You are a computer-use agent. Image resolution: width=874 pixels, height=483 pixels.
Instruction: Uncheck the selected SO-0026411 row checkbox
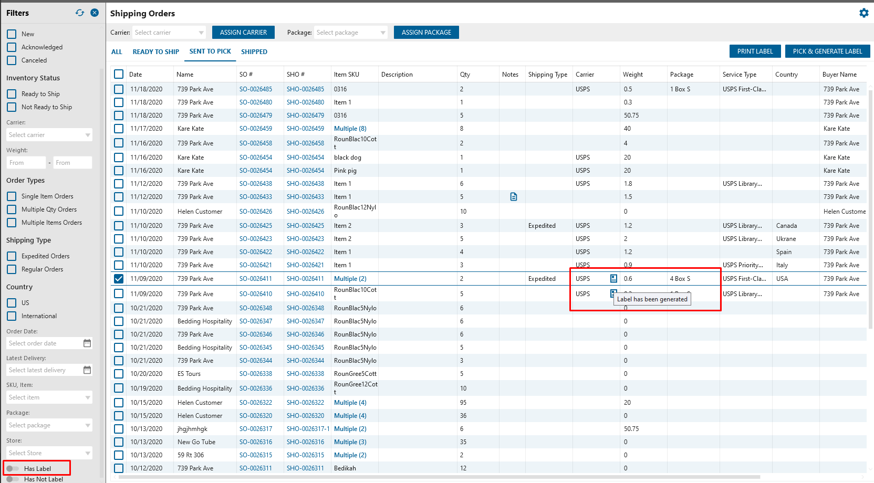point(119,279)
